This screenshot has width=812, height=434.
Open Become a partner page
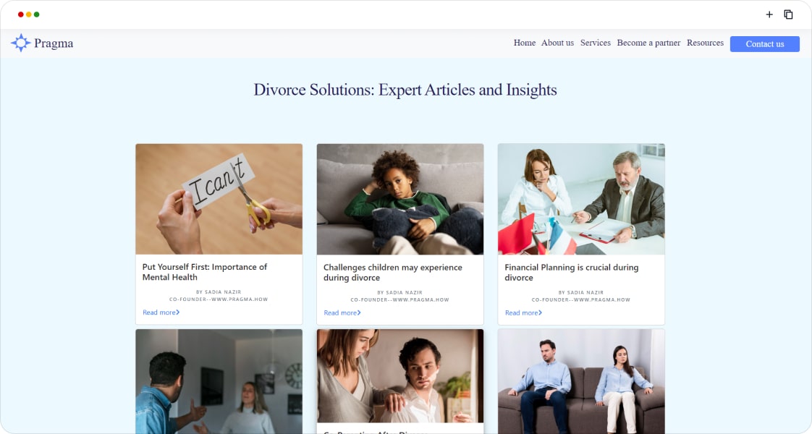648,43
